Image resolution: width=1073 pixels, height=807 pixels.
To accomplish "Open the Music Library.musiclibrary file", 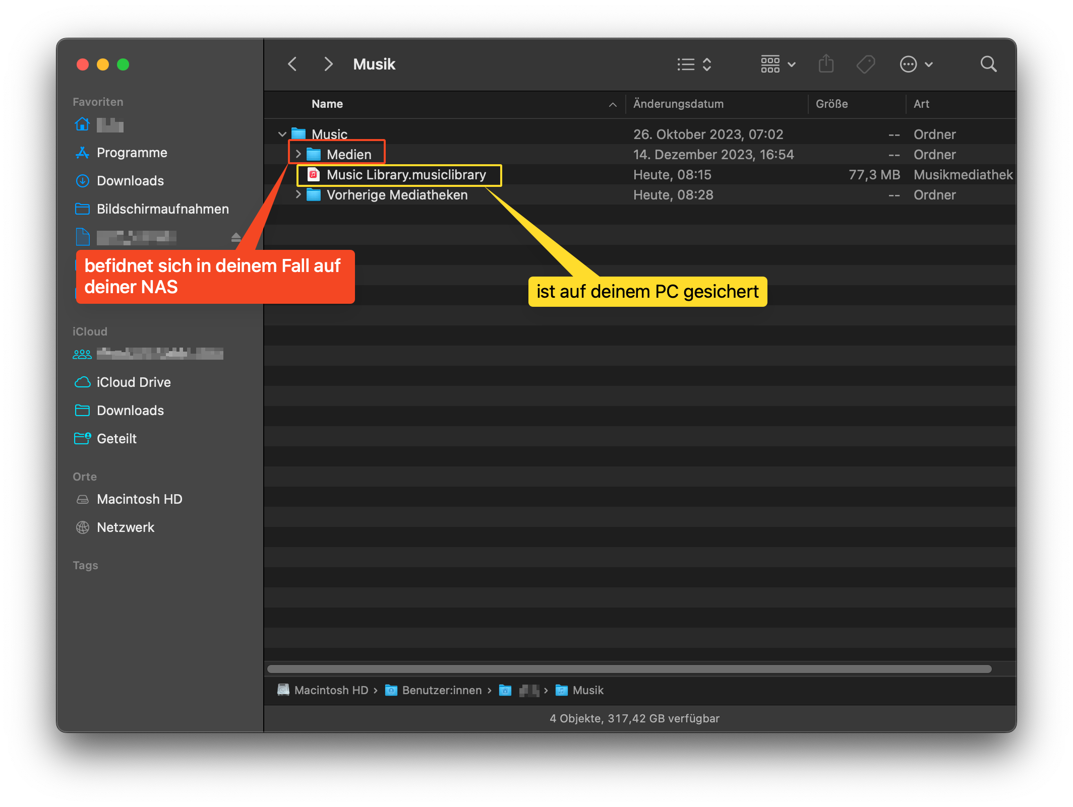I will pos(406,175).
